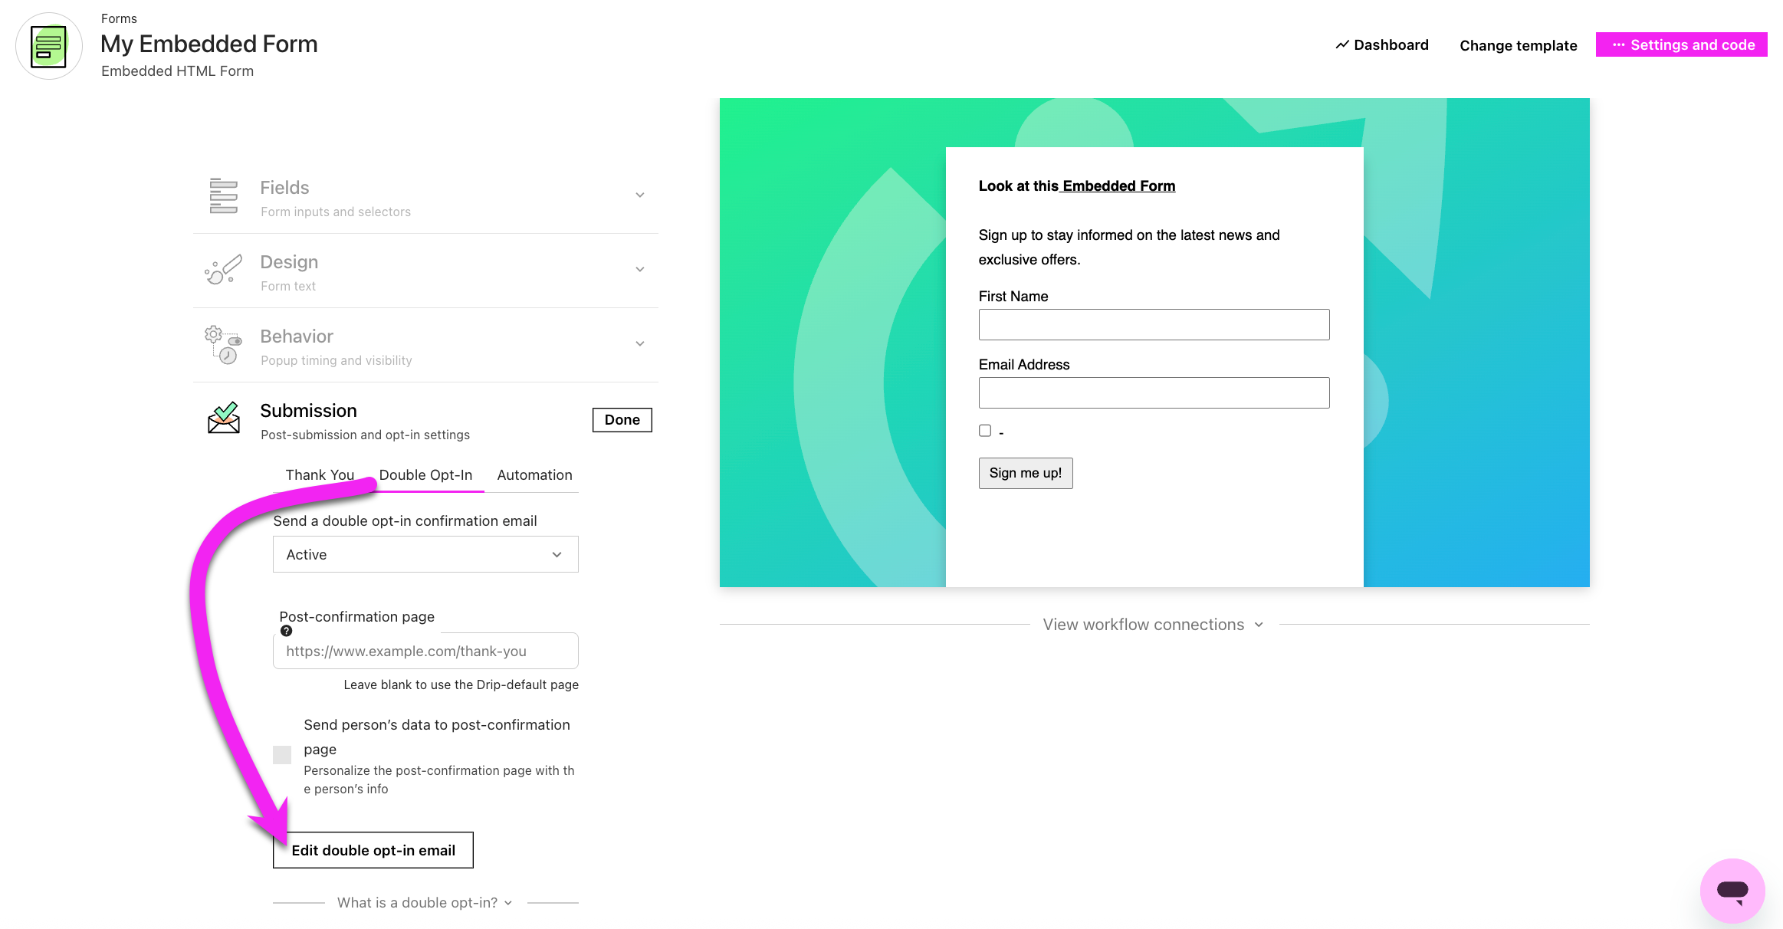Open the Fields section icon
This screenshot has height=929, width=1783.
coord(223,195)
